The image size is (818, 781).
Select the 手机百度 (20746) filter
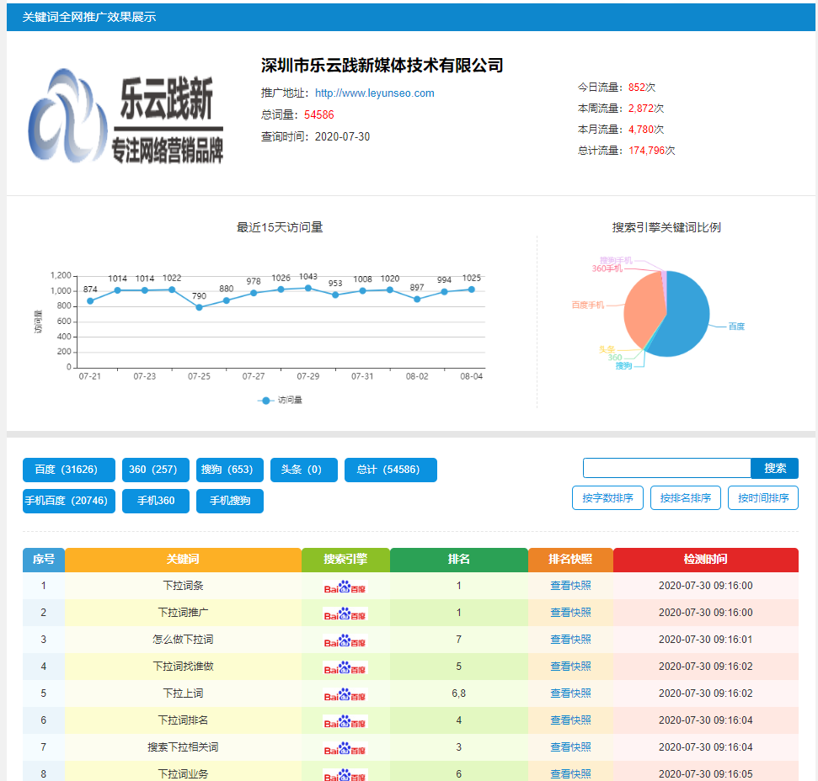68,501
